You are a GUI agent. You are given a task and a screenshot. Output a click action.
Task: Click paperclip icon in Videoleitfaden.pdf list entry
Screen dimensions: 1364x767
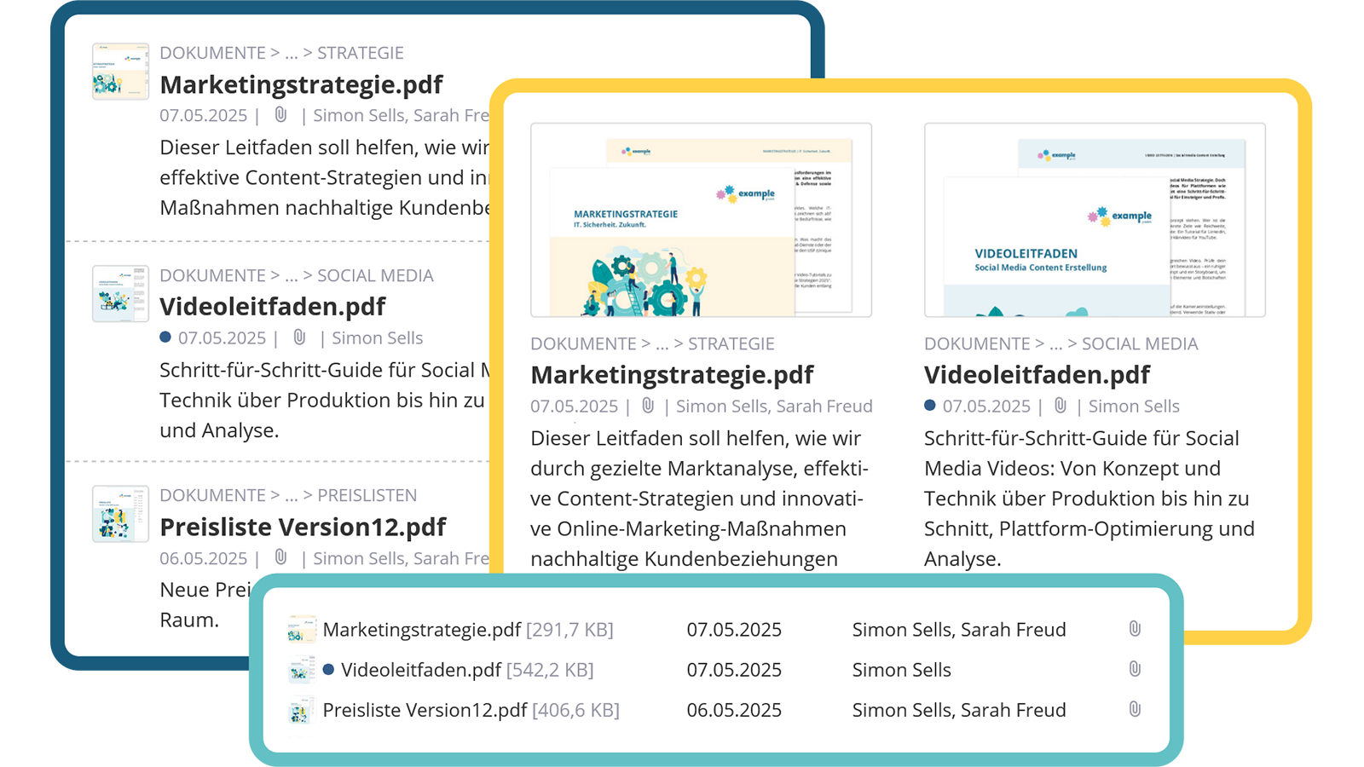click(299, 337)
